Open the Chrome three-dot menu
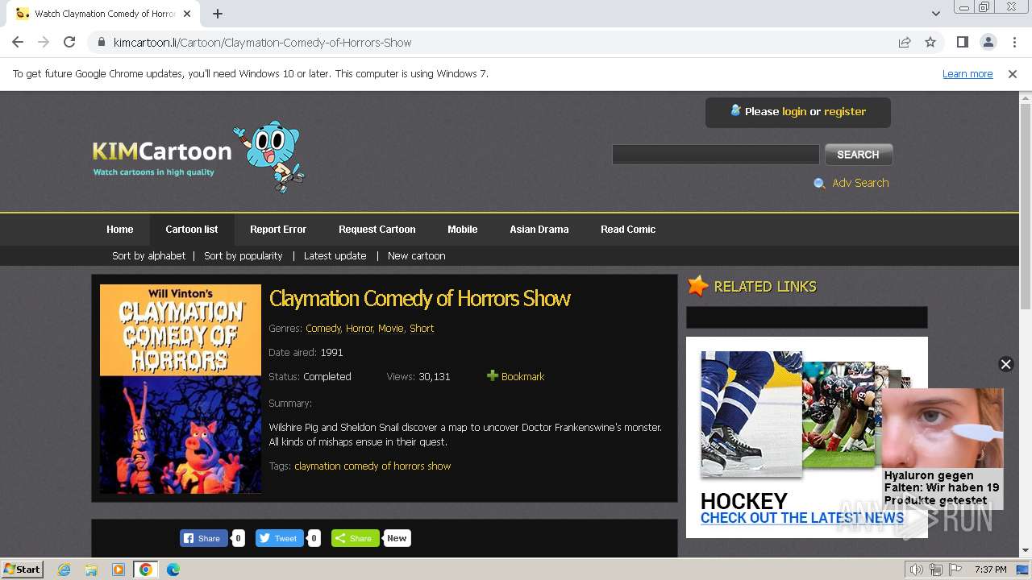Image resolution: width=1032 pixels, height=580 pixels. pos(1014,42)
